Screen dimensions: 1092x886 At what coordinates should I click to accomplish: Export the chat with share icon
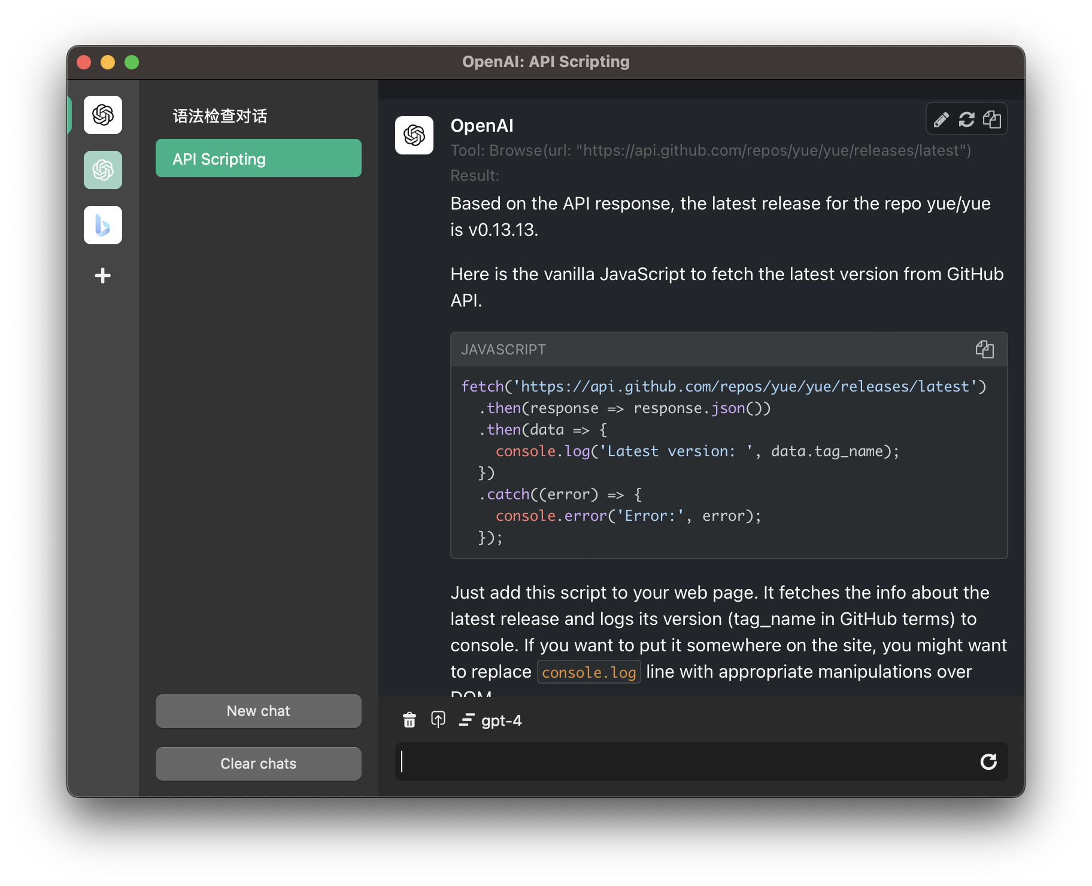pyautogui.click(x=438, y=720)
